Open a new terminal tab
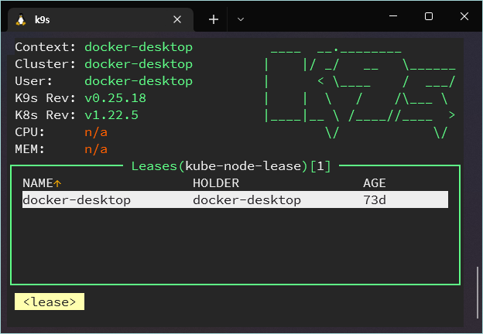This screenshot has width=483, height=334. (x=214, y=19)
